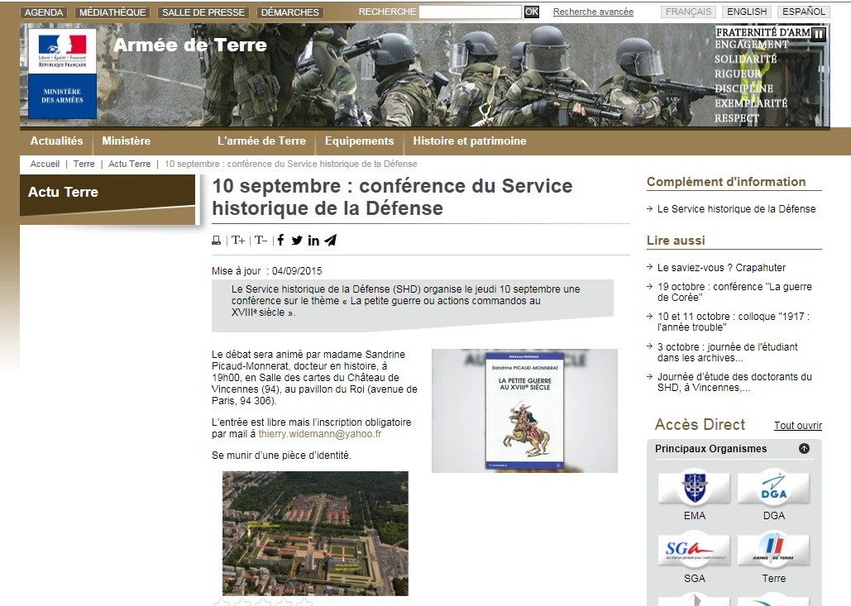The height and width of the screenshot is (606, 851).
Task: Go to the Médiathèque tab
Action: pyautogui.click(x=112, y=12)
